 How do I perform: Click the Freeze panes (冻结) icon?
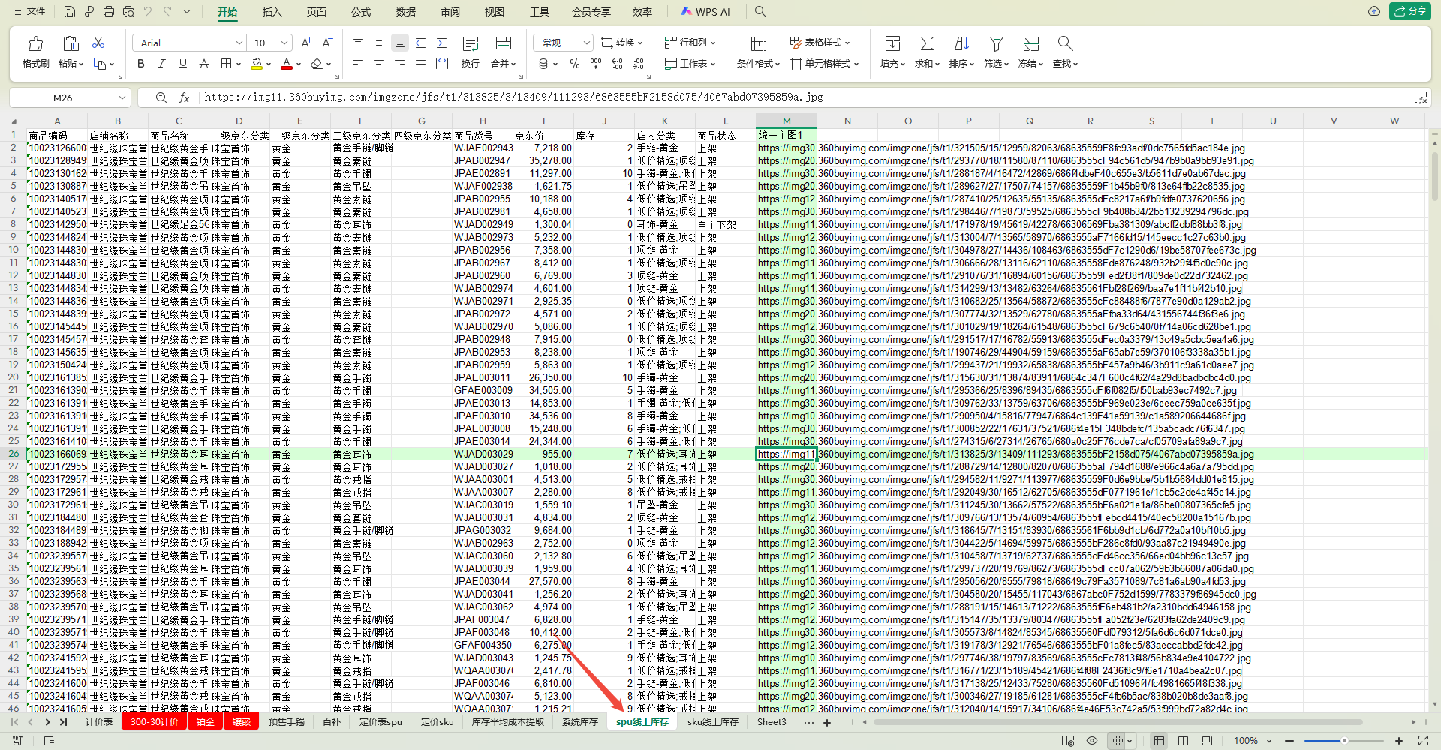pyautogui.click(x=1030, y=44)
